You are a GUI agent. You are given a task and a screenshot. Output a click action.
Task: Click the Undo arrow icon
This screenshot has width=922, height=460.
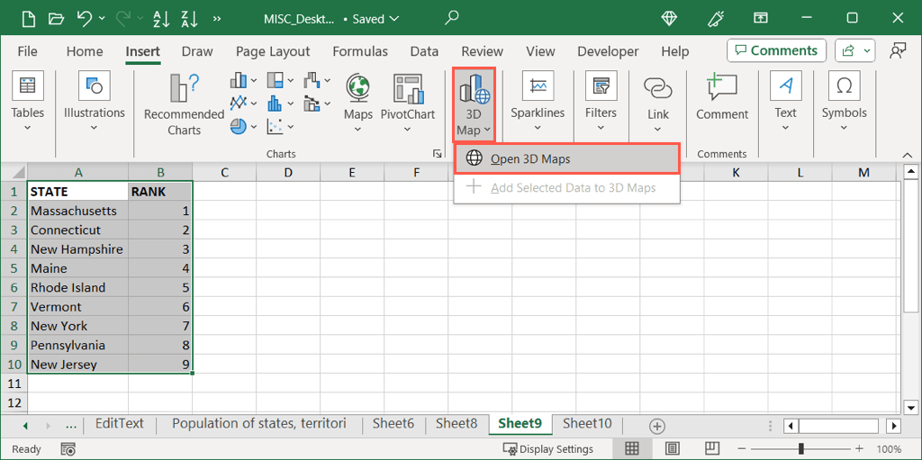coord(86,18)
